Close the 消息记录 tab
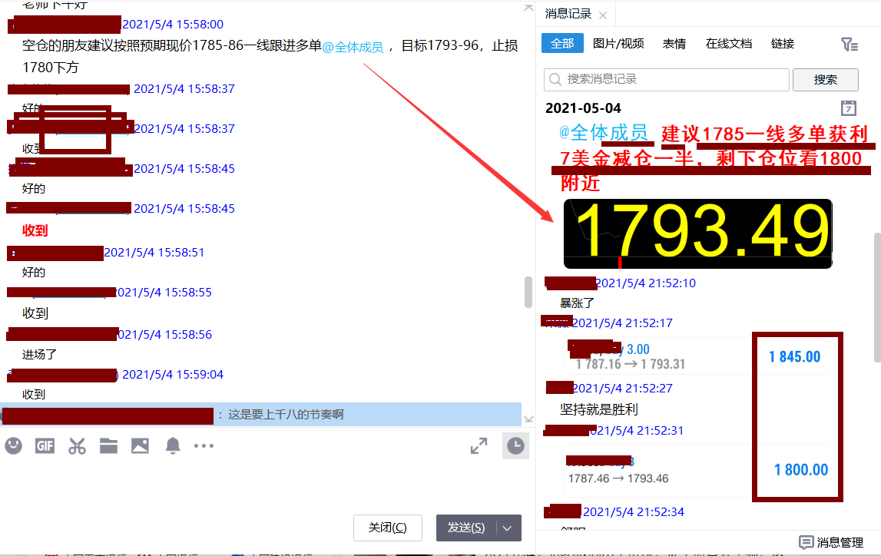Image resolution: width=881 pixels, height=556 pixels. [603, 15]
